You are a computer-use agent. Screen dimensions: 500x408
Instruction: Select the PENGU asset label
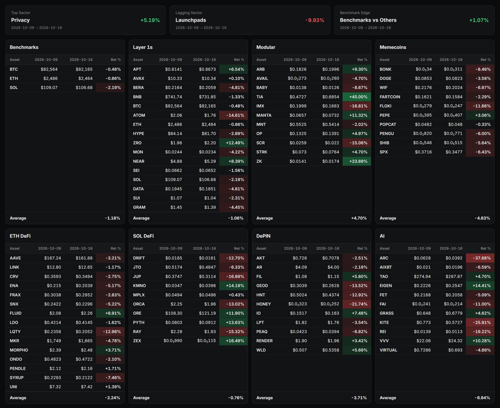coord(387,133)
